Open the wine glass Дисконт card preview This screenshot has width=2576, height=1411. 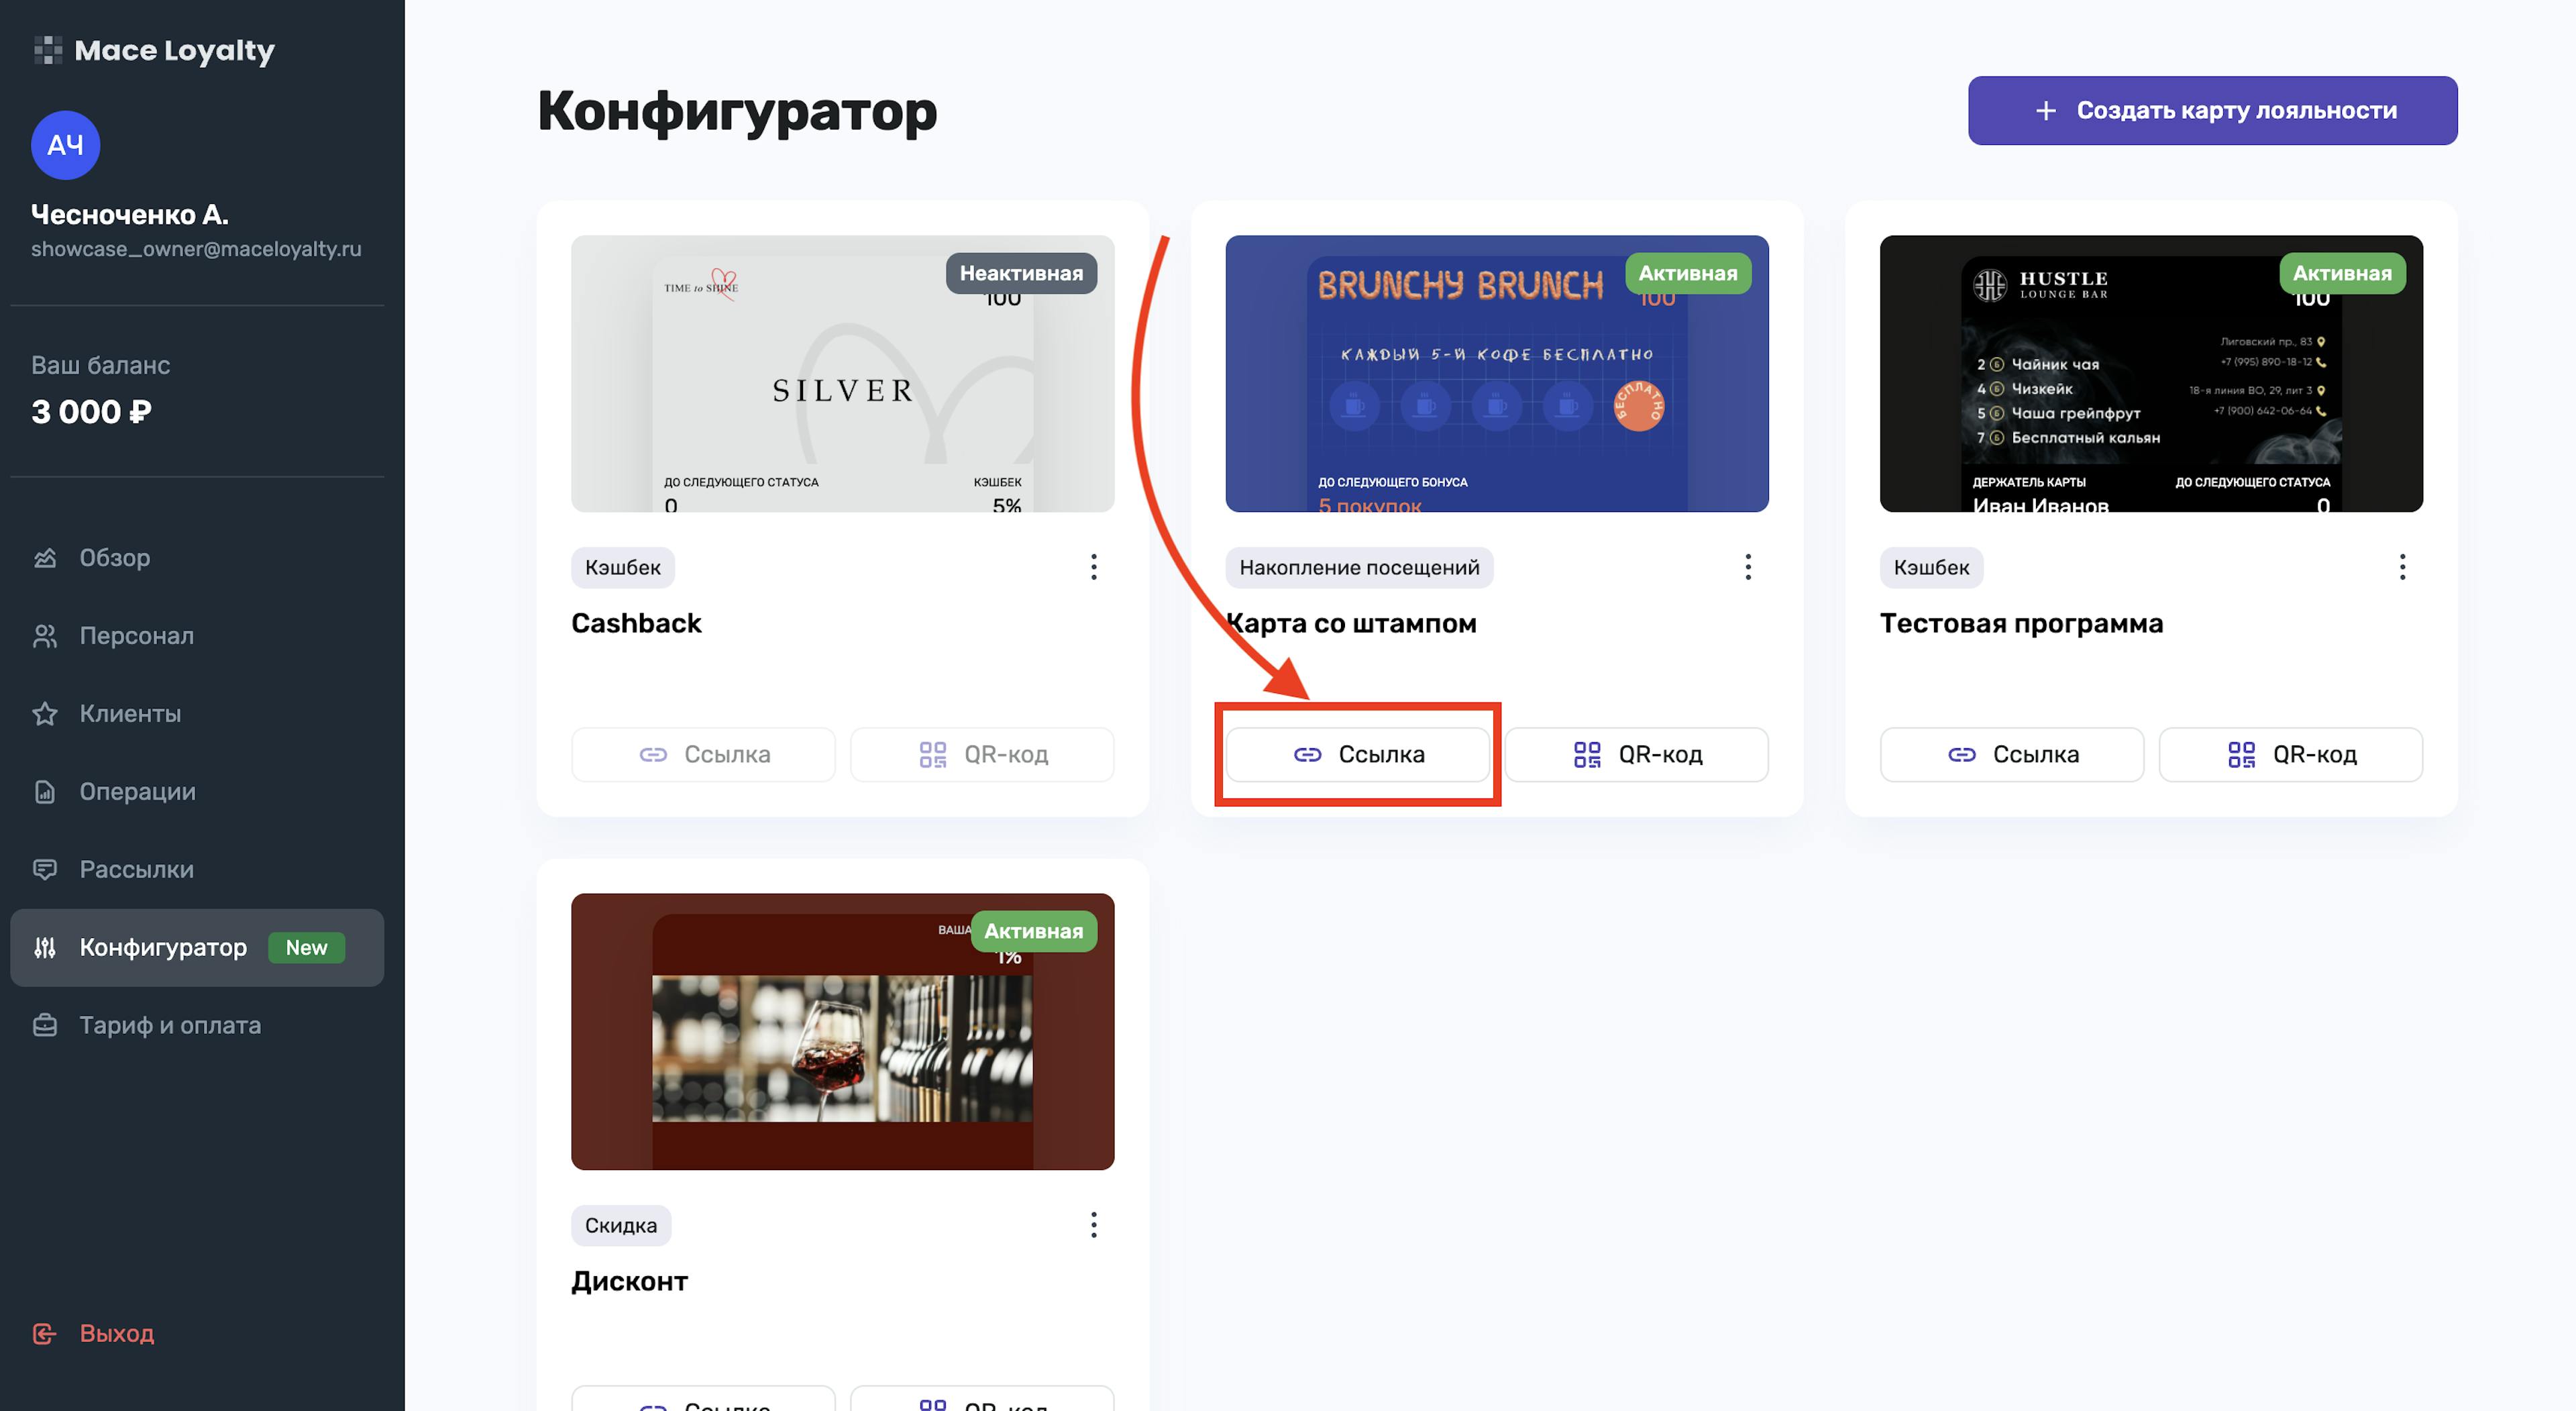[x=842, y=1031]
